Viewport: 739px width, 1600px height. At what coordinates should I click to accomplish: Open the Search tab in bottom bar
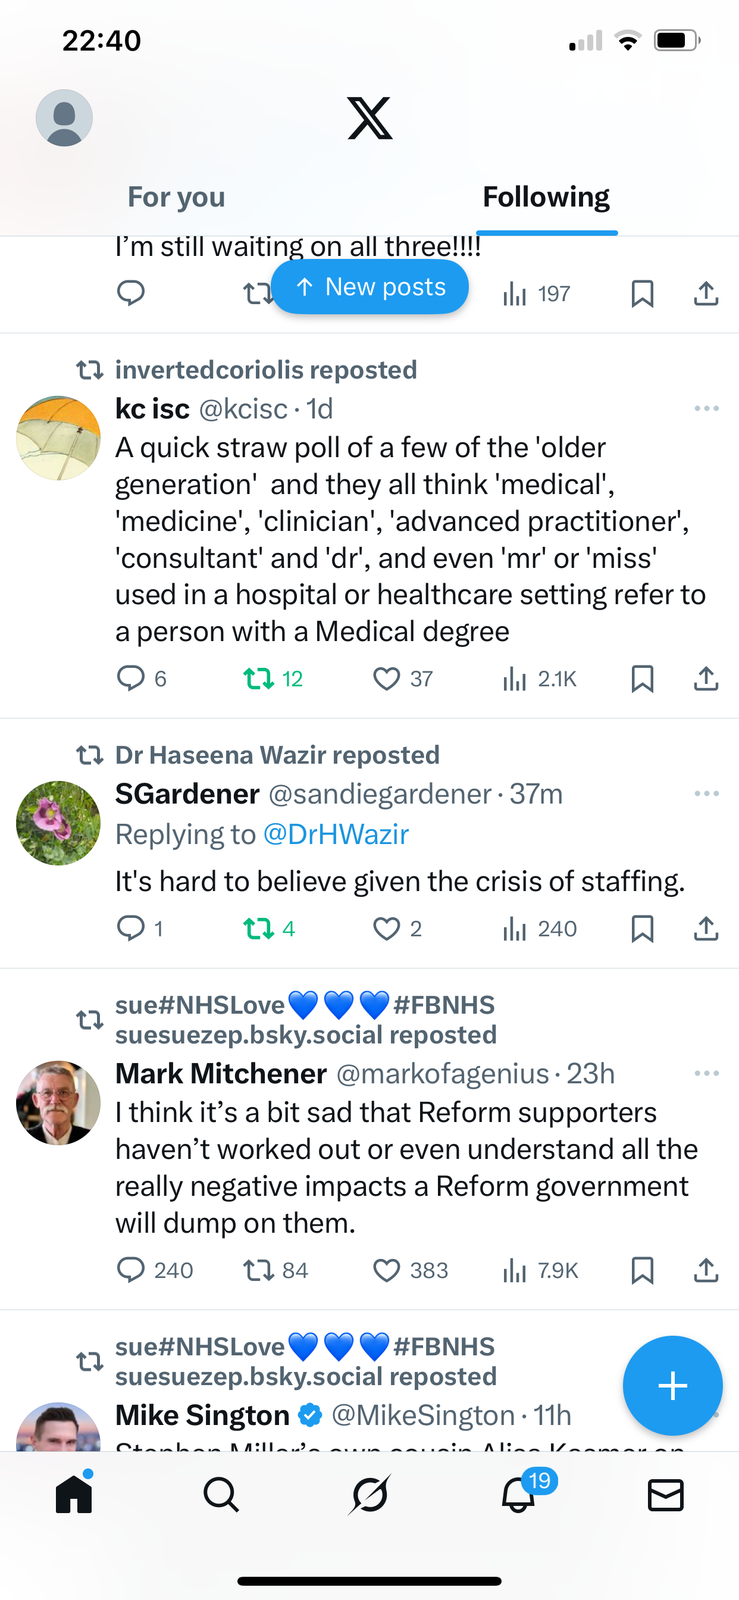[221, 1495]
